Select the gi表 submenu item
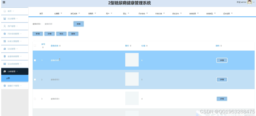Viewport: 256px width, 116px height. [15, 78]
